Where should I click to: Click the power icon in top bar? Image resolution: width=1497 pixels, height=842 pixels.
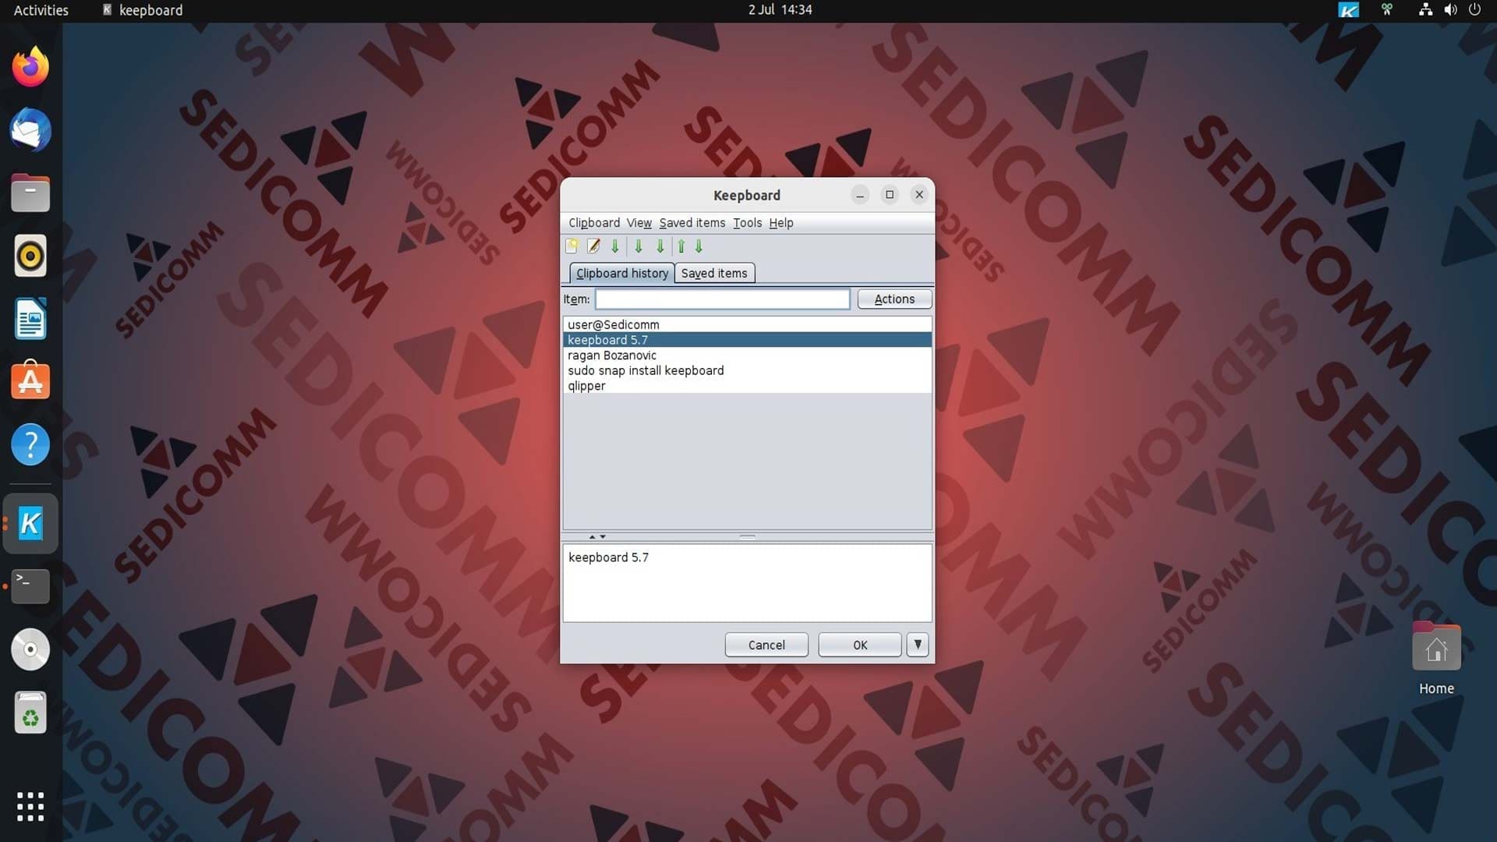(x=1474, y=10)
